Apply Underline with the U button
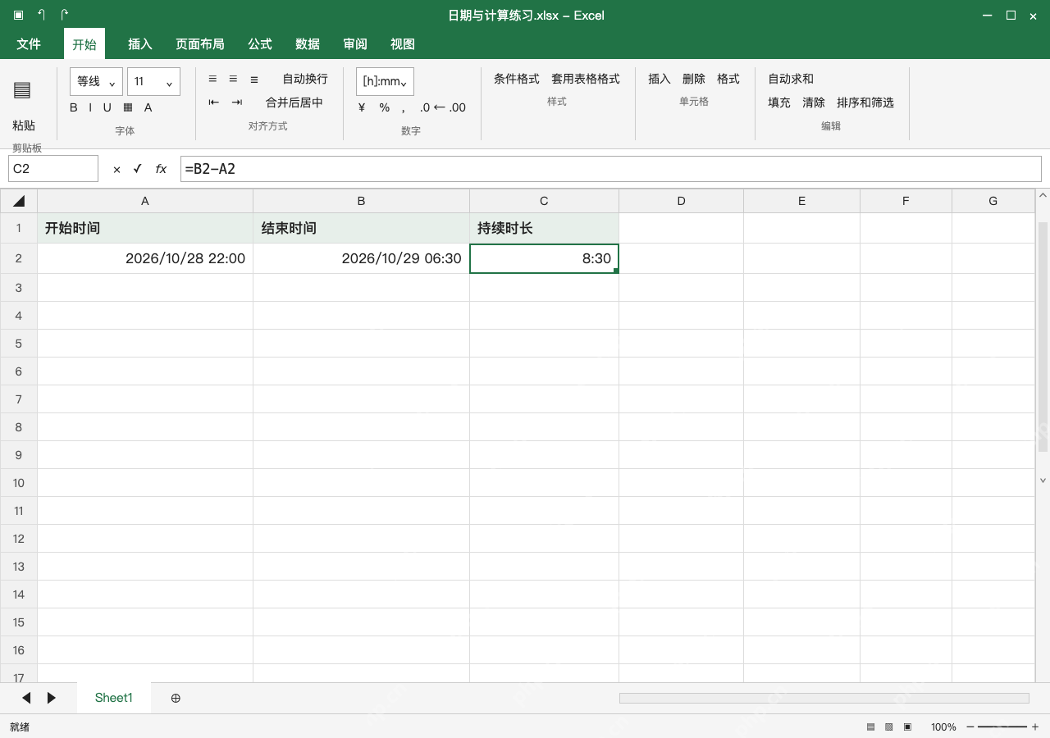Image resolution: width=1050 pixels, height=738 pixels. [x=107, y=107]
